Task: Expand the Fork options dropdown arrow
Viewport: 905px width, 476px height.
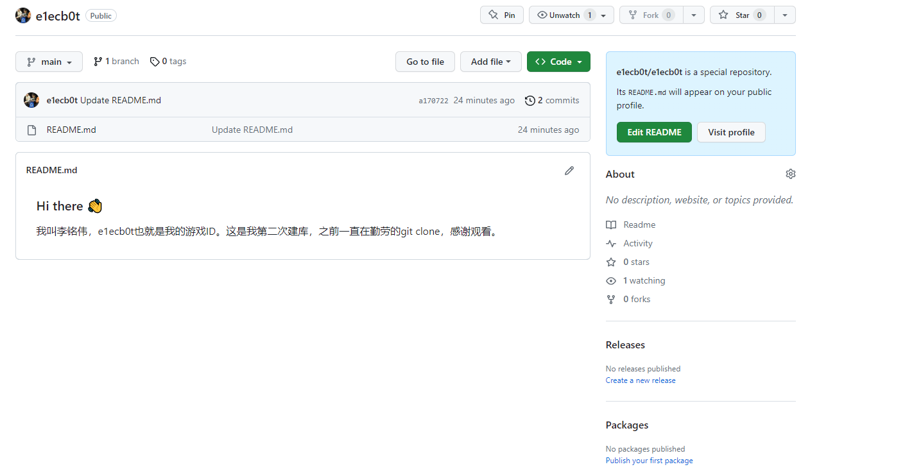Action: (x=694, y=15)
